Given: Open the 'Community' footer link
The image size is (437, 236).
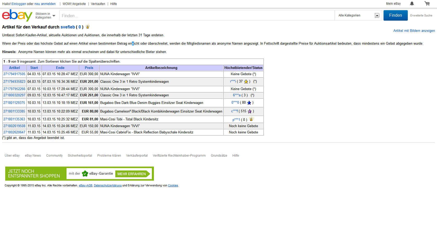Looking at the screenshot, I should coord(54,156).
